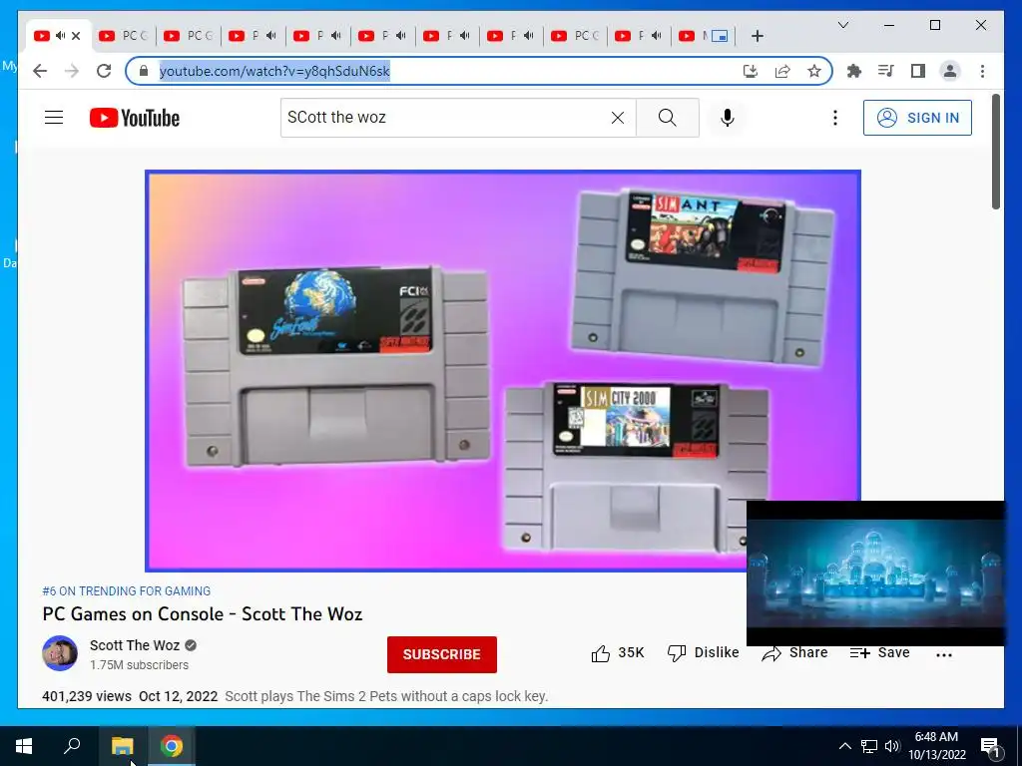Open Scott The Woz channel avatar

coord(60,653)
